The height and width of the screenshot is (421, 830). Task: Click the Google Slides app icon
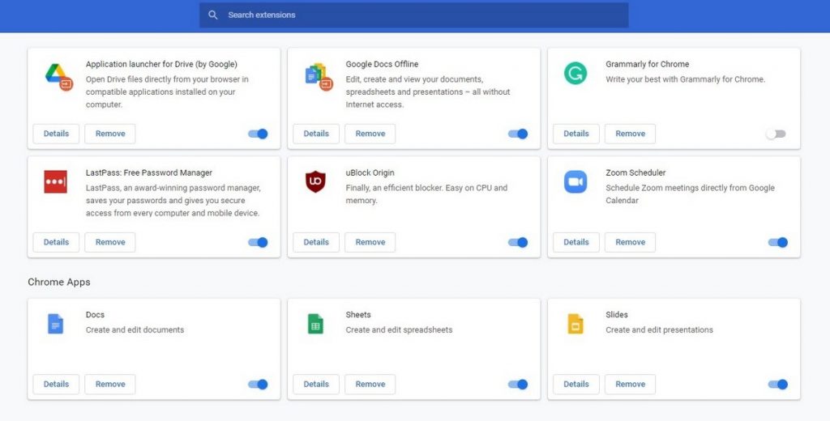tap(575, 324)
